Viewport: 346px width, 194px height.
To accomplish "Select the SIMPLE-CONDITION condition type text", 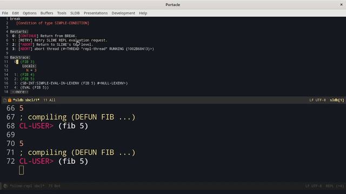I will (x=72, y=23).
